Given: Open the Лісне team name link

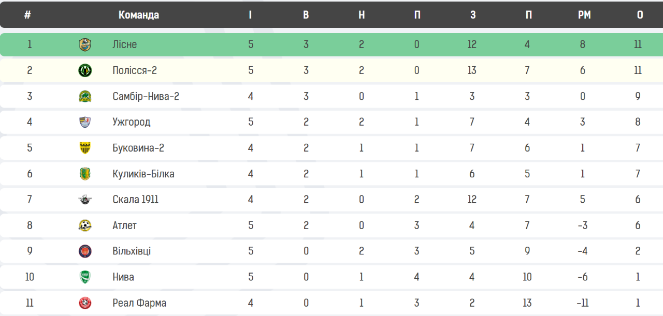Looking at the screenshot, I should point(125,44).
